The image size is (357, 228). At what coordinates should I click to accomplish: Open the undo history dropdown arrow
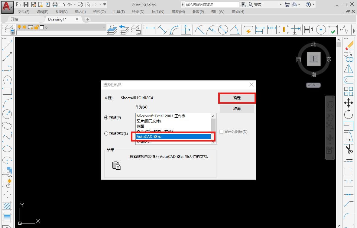tap(75, 4)
